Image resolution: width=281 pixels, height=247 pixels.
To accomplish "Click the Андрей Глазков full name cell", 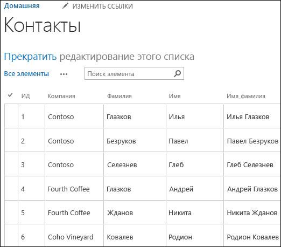I will point(252,188).
